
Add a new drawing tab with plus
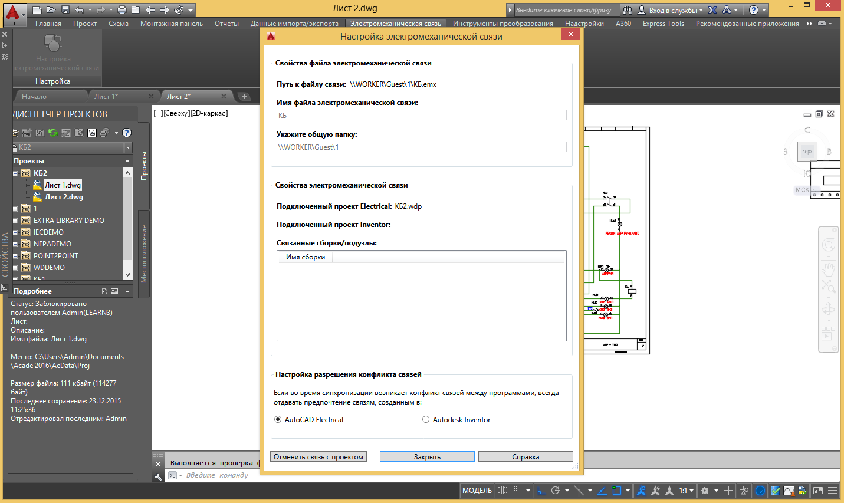tap(244, 97)
